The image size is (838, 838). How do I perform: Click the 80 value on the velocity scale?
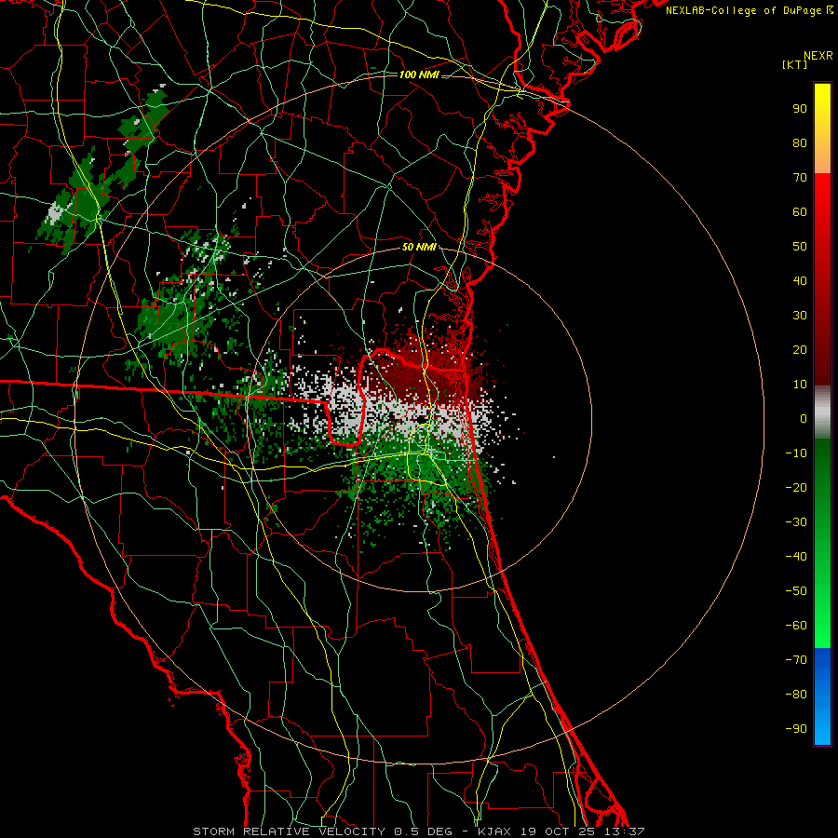(800, 143)
